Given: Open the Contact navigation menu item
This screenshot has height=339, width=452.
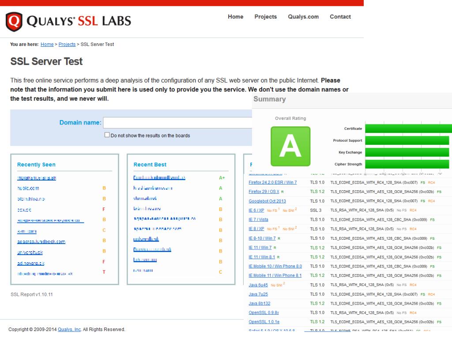Looking at the screenshot, I should [340, 17].
